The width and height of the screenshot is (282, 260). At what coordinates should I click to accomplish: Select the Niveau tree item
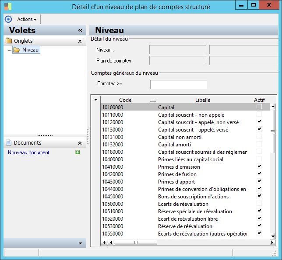30,50
